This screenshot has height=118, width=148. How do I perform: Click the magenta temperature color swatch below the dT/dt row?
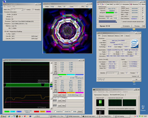click(80, 93)
